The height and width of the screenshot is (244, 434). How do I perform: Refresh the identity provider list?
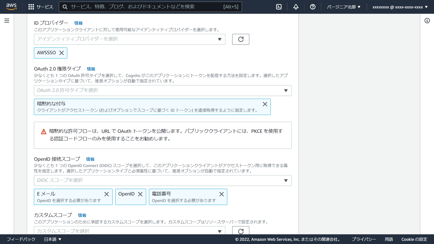tap(240, 39)
